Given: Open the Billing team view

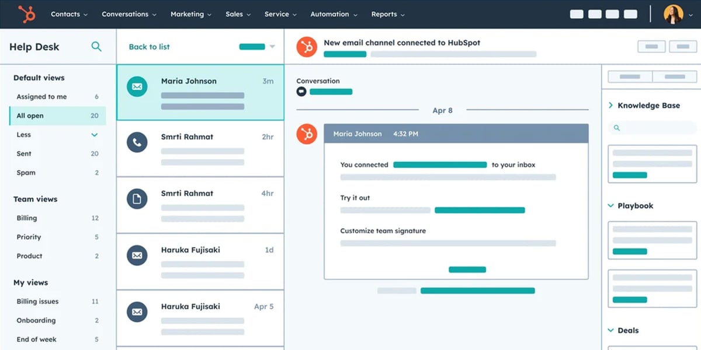Looking at the screenshot, I should 27,218.
